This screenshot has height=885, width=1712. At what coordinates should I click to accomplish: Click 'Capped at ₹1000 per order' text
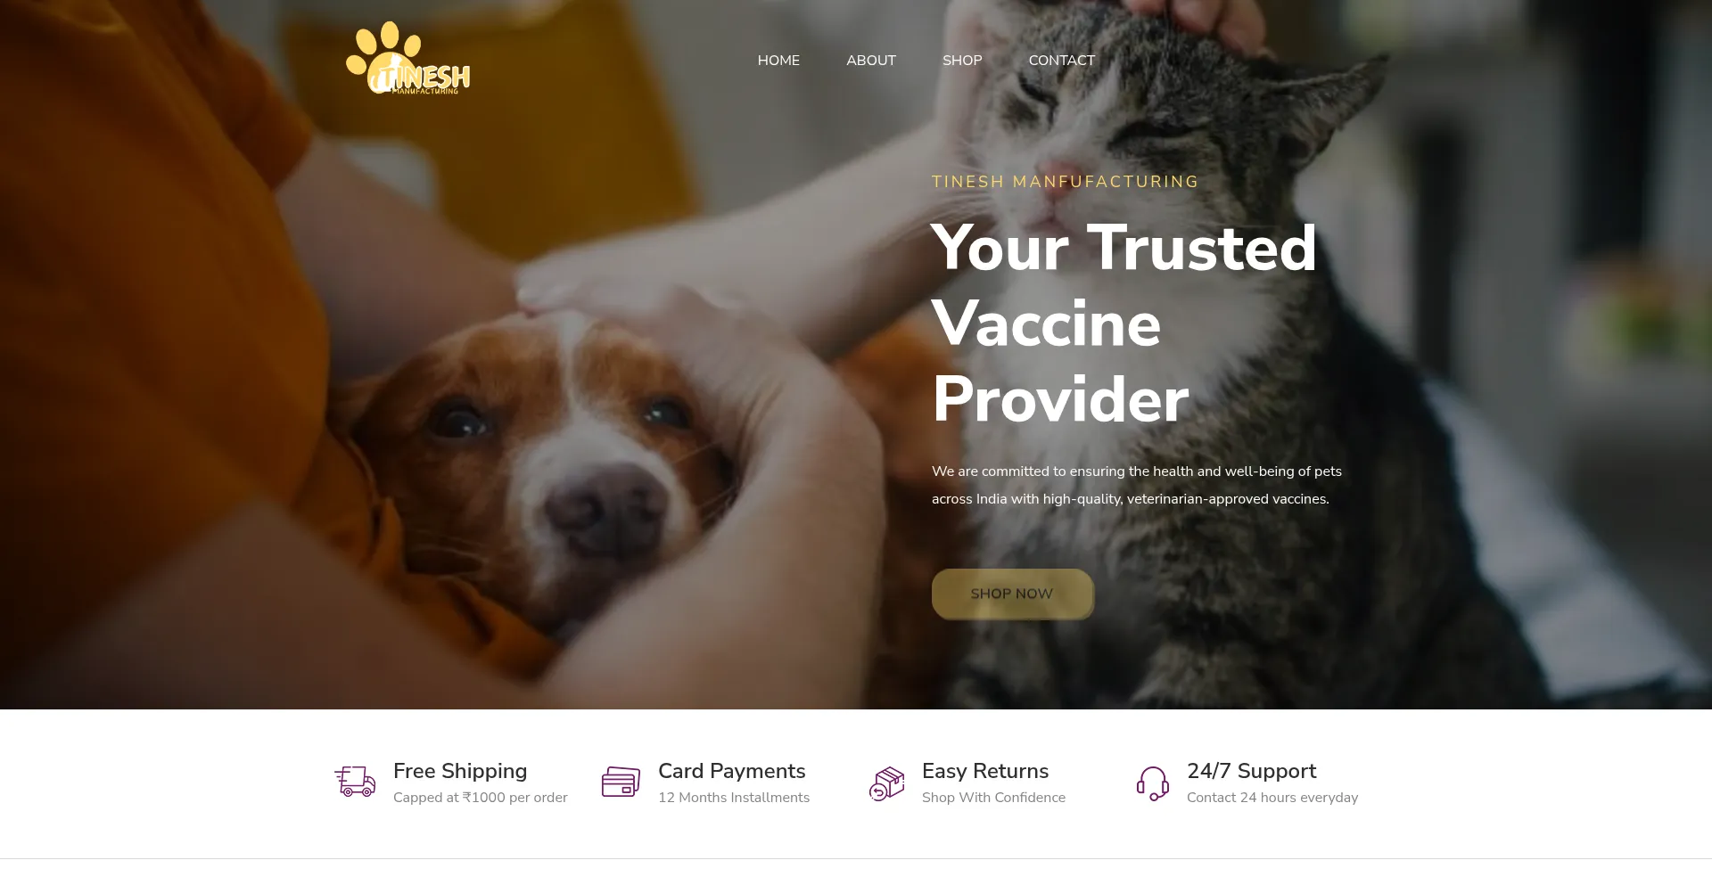pyautogui.click(x=481, y=798)
